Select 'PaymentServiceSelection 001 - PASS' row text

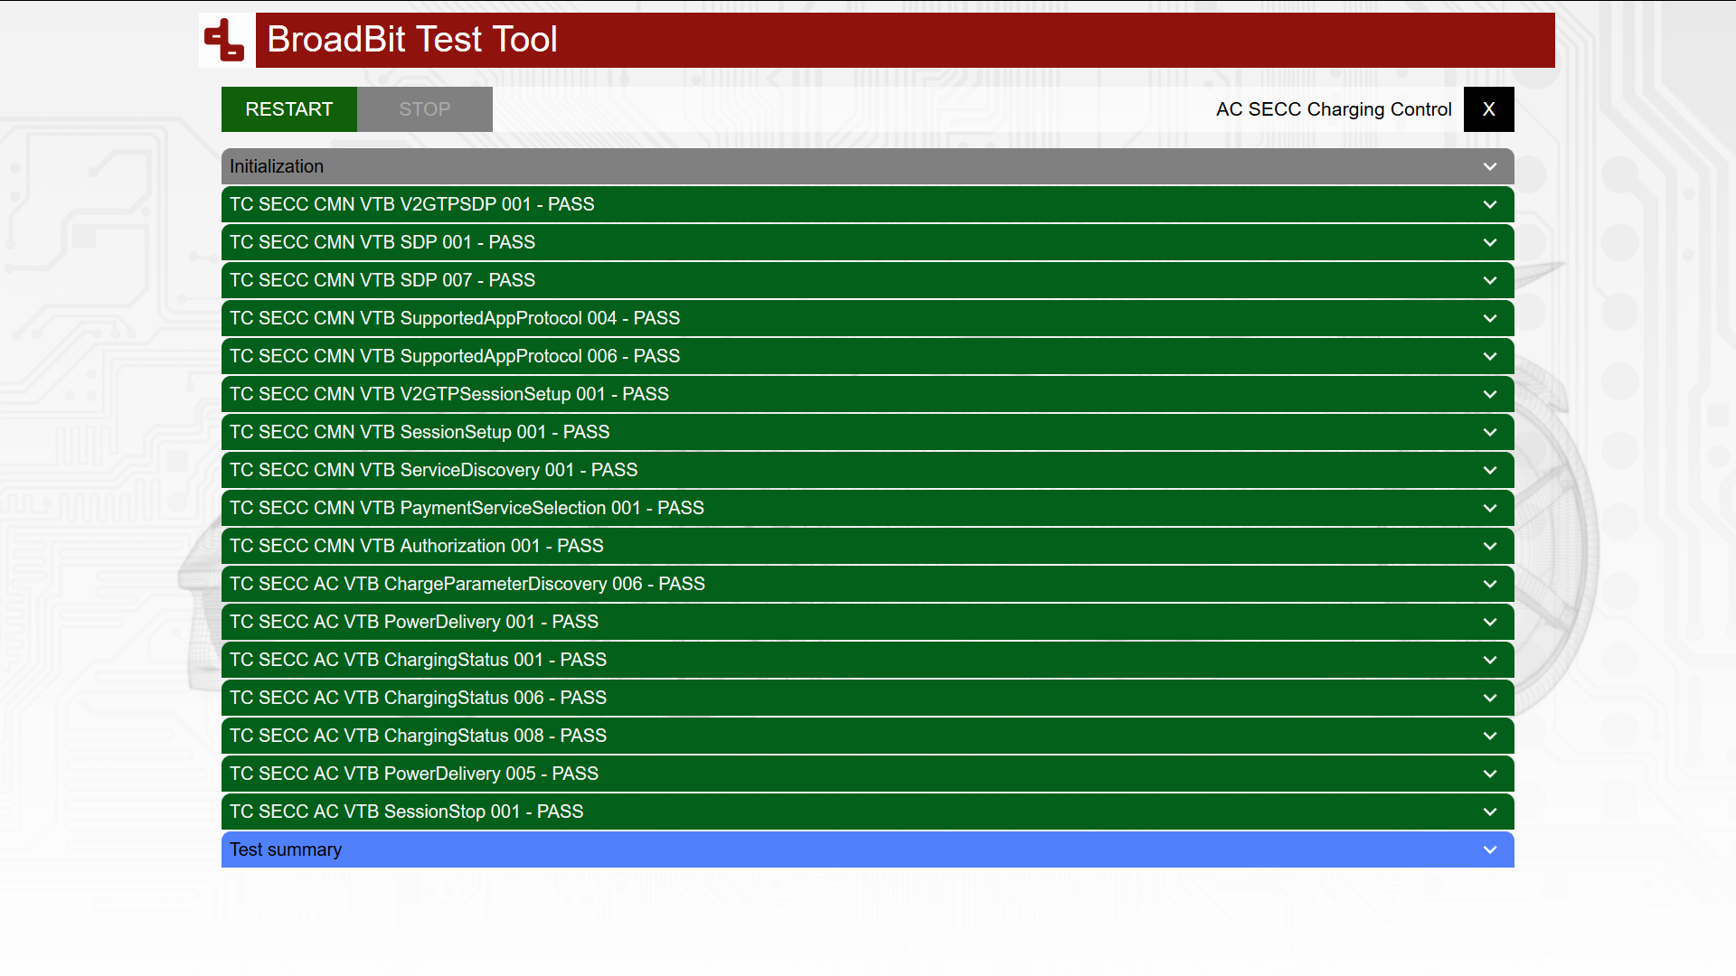coord(467,508)
